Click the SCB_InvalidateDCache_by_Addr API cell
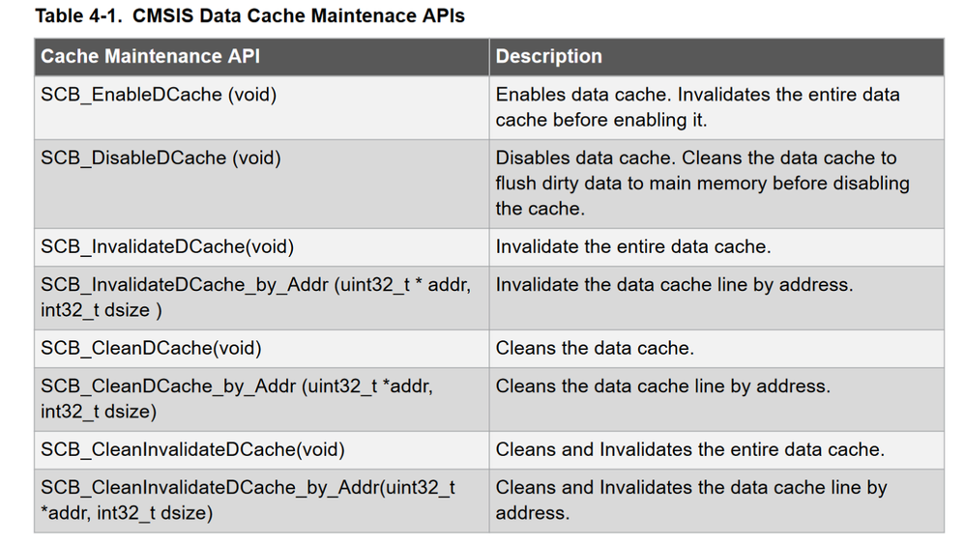The width and height of the screenshot is (965, 543). pos(255,297)
